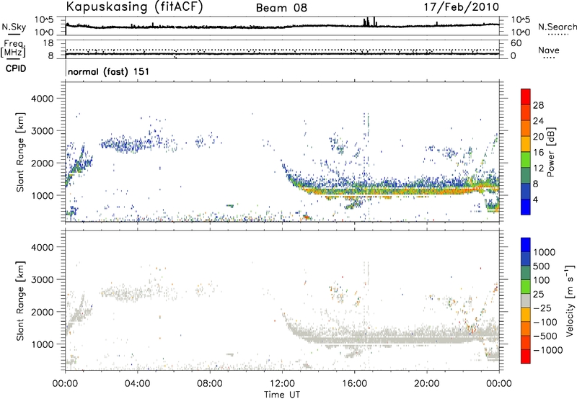Click the 'Nave' legend label
The height and width of the screenshot is (399, 577).
click(x=549, y=50)
